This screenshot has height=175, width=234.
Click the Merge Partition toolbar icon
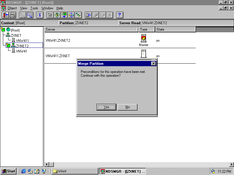point(57,15)
